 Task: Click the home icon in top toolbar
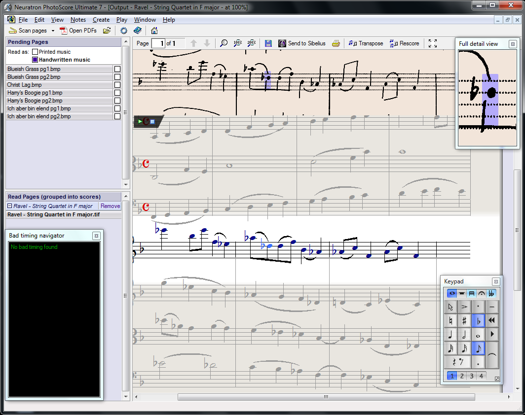point(154,31)
